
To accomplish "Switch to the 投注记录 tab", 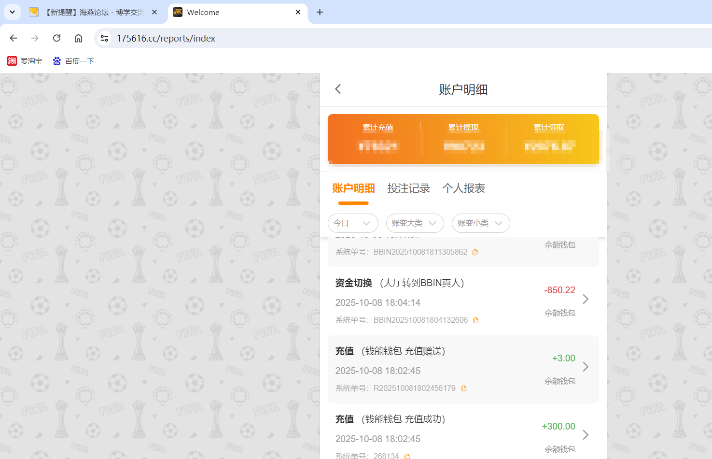I will [409, 188].
